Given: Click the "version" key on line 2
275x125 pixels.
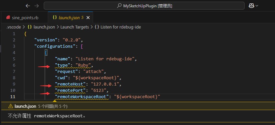Looking at the screenshot, I should point(46,40).
